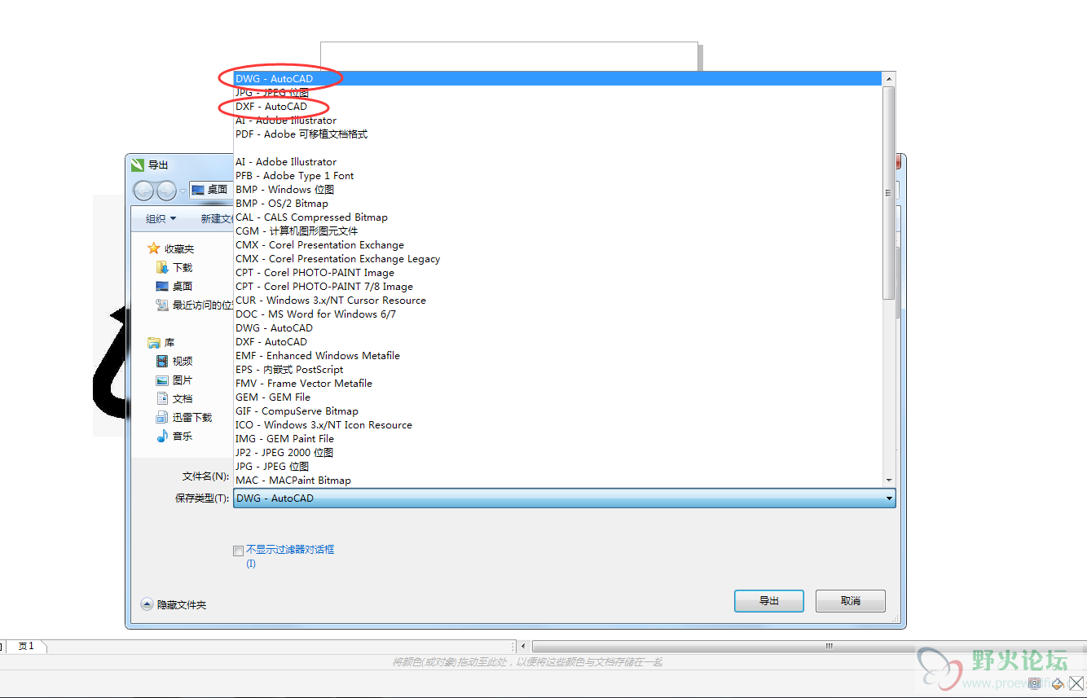Select BMP - Windows 位图
Screen dimensions: 1087x698
(x=557, y=190)
